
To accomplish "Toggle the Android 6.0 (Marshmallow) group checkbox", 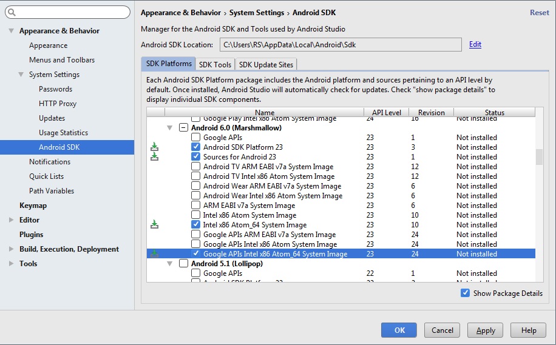I will (183, 127).
